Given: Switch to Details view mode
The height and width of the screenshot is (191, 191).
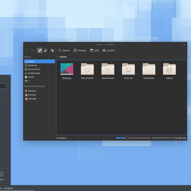Looking at the screenshot, I should pos(52,51).
